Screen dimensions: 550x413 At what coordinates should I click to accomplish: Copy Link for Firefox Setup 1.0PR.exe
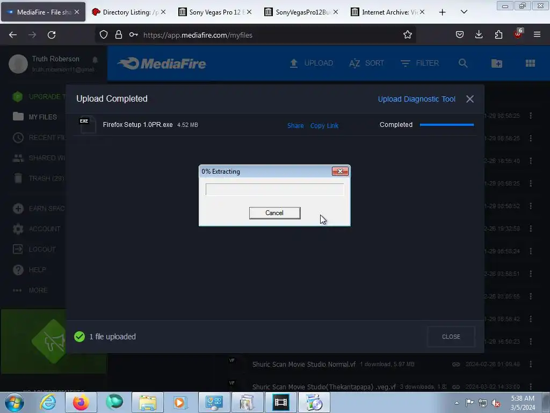click(324, 125)
